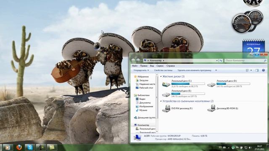
Task: Click the calendar gadget showing 27
Action: pyautogui.click(x=253, y=46)
